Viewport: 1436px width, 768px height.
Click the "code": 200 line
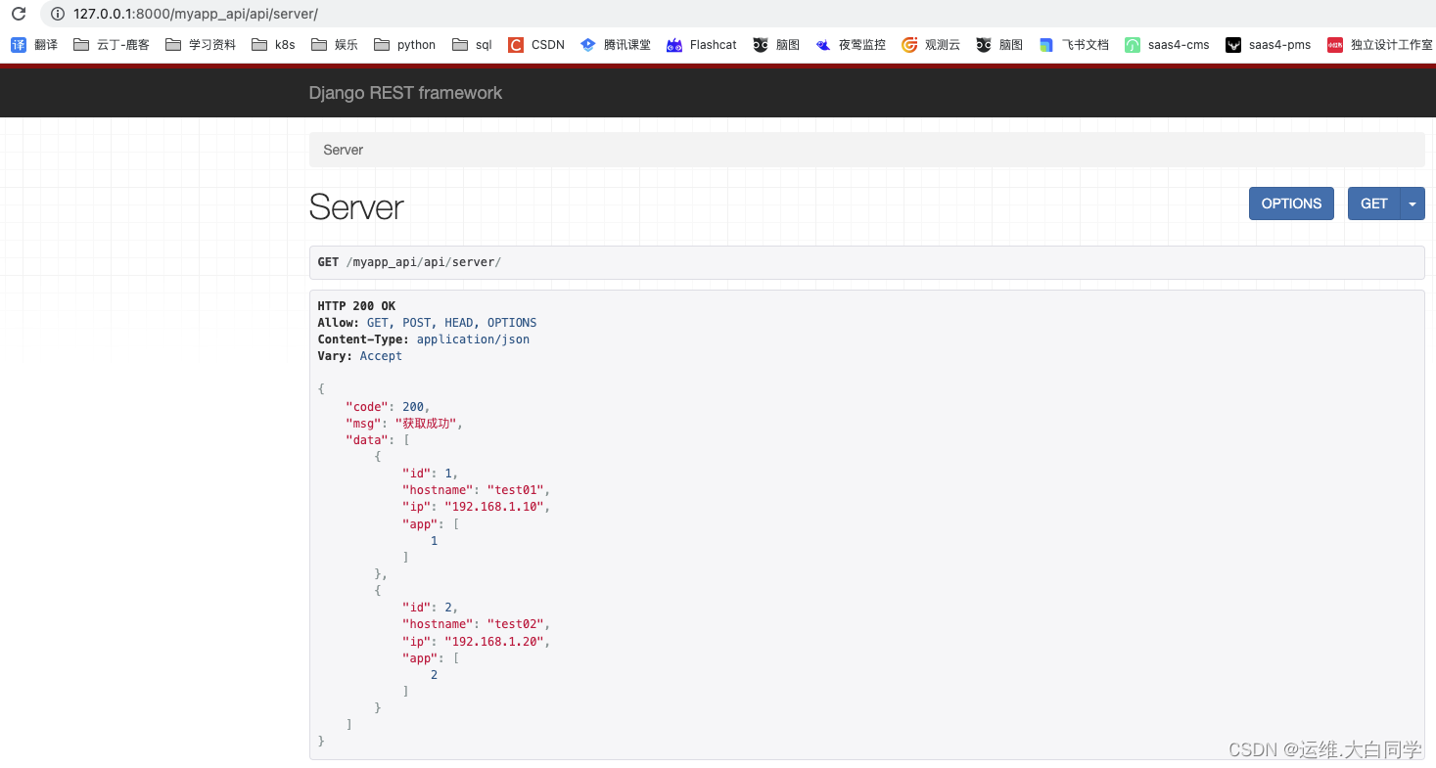(388, 407)
